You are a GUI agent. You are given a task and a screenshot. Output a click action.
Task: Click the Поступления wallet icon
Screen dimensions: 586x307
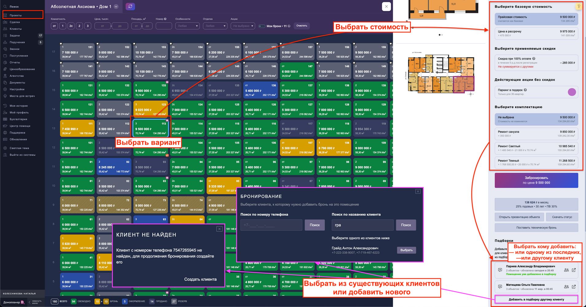pyautogui.click(x=5, y=56)
